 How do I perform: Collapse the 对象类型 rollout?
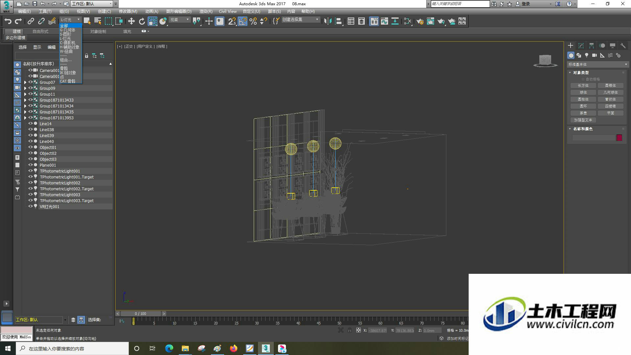(x=570, y=73)
